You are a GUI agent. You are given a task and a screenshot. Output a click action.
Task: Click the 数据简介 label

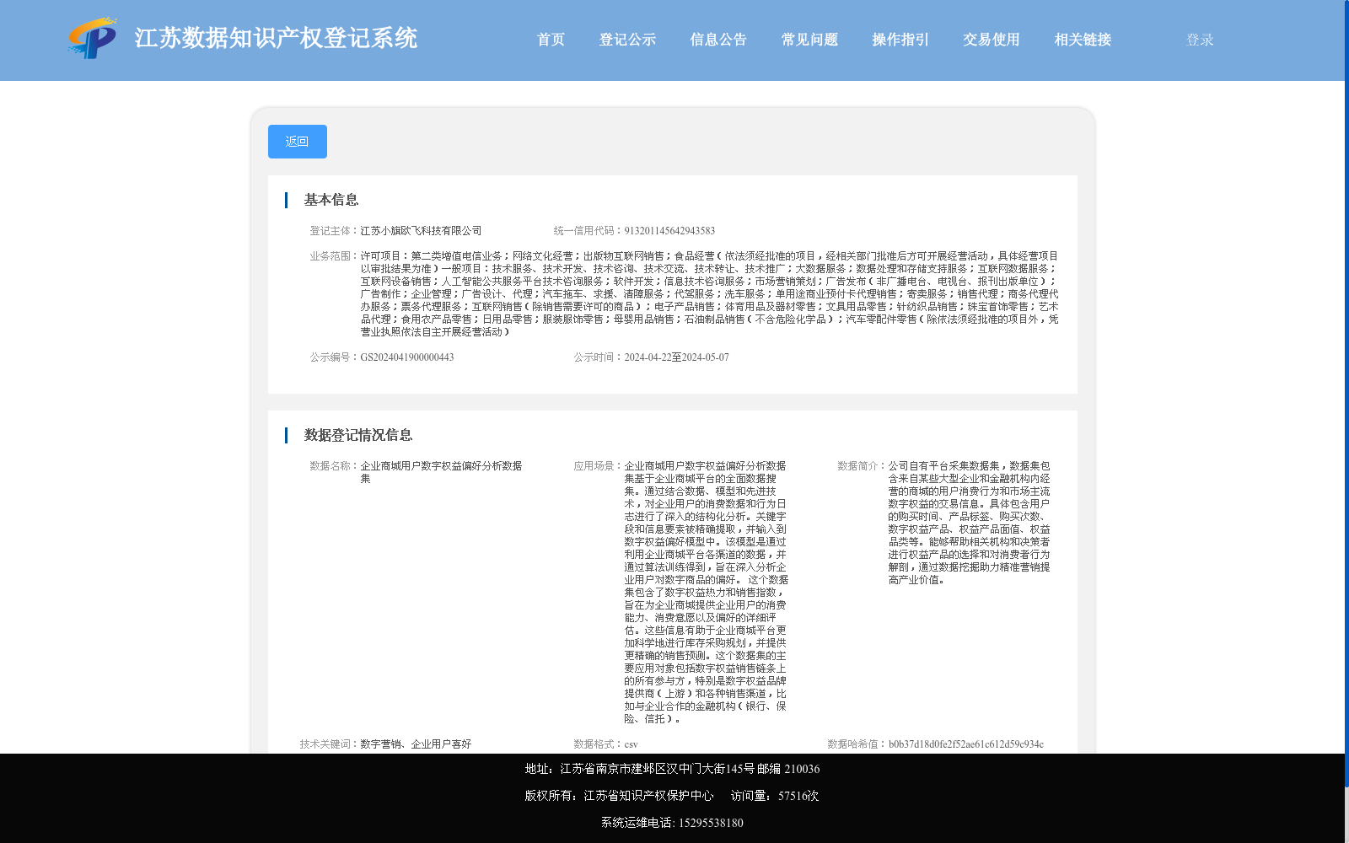pos(863,466)
